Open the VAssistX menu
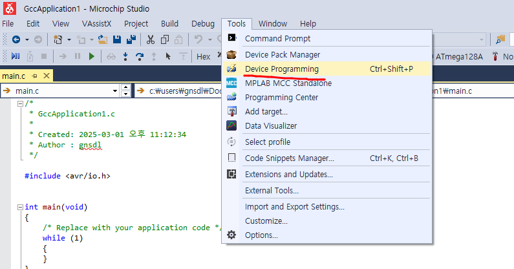The image size is (514, 269). pyautogui.click(x=97, y=24)
